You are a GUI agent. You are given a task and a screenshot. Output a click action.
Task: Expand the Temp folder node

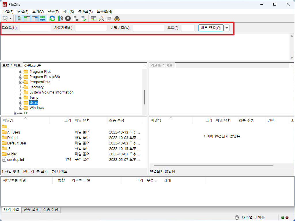pos(20,98)
